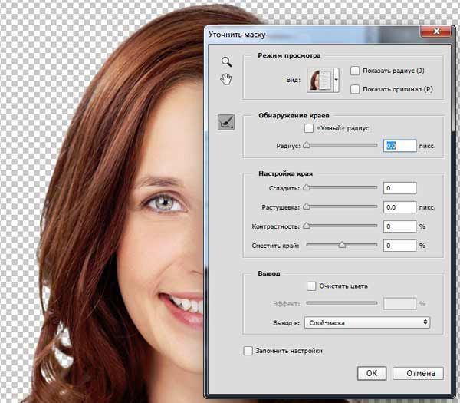
Task: Toggle the Очистить цвета checkbox
Action: click(311, 286)
